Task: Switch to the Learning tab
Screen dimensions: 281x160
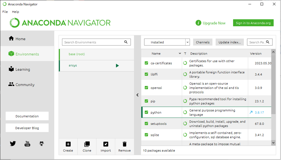Action: [22, 69]
